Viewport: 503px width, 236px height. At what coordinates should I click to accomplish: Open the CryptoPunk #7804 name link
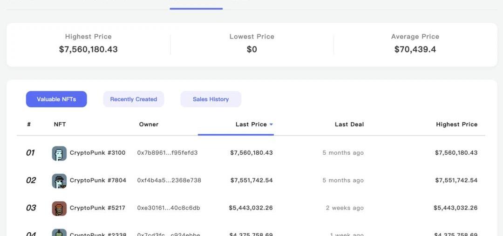pyautogui.click(x=98, y=180)
